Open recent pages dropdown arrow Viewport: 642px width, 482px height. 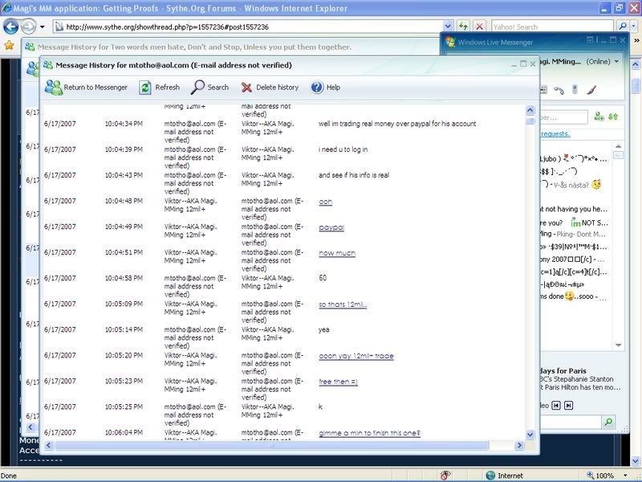43,27
